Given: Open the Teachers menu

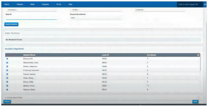Looking at the screenshot, I should [x=45, y=4].
